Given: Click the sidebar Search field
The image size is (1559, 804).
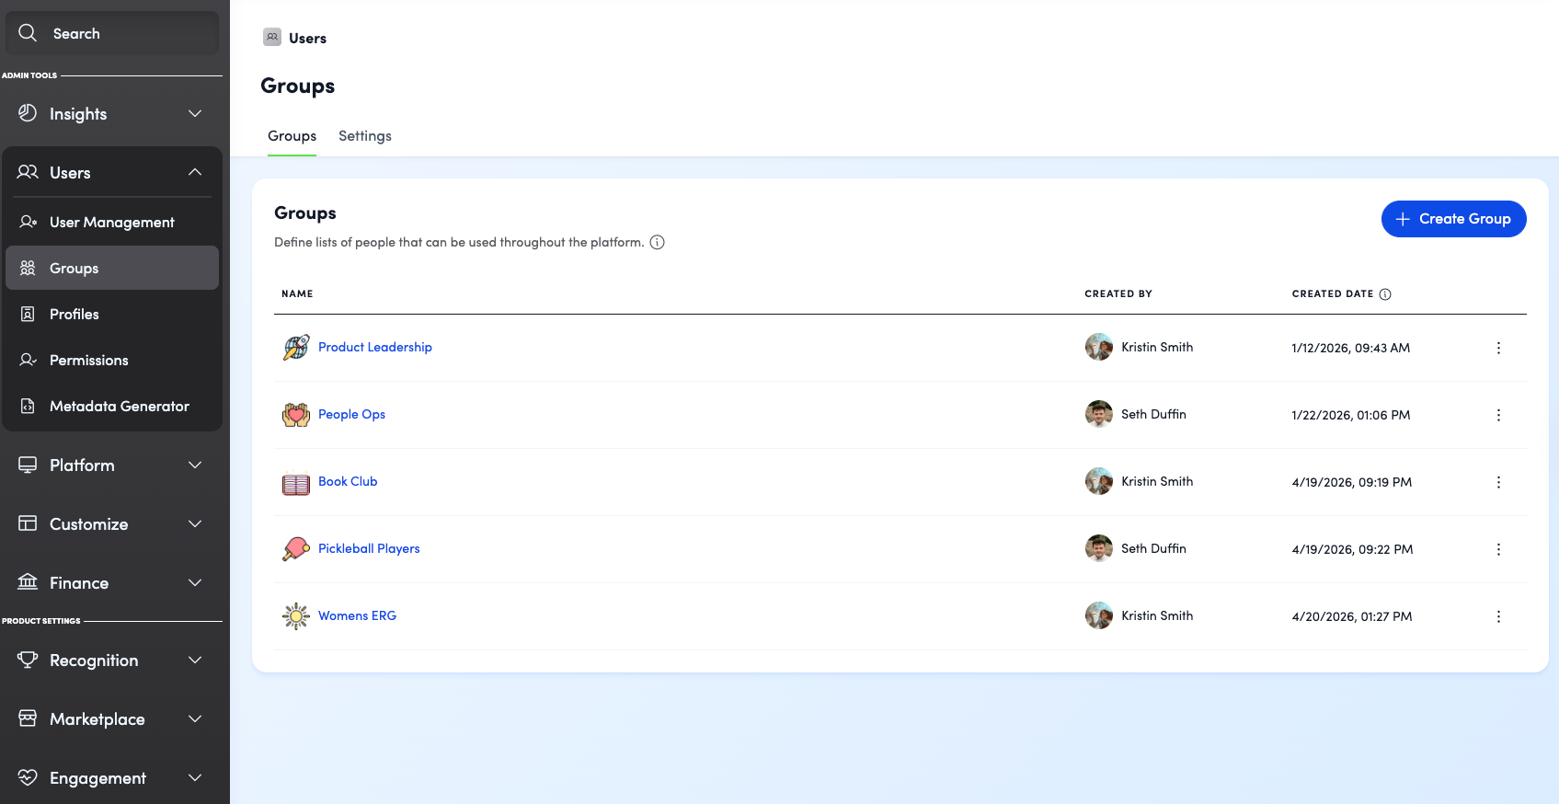Looking at the screenshot, I should point(112,33).
